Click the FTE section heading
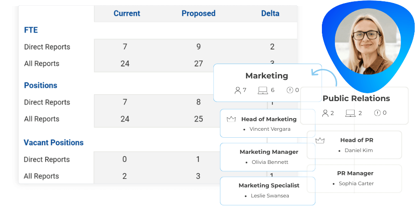 tap(31, 30)
